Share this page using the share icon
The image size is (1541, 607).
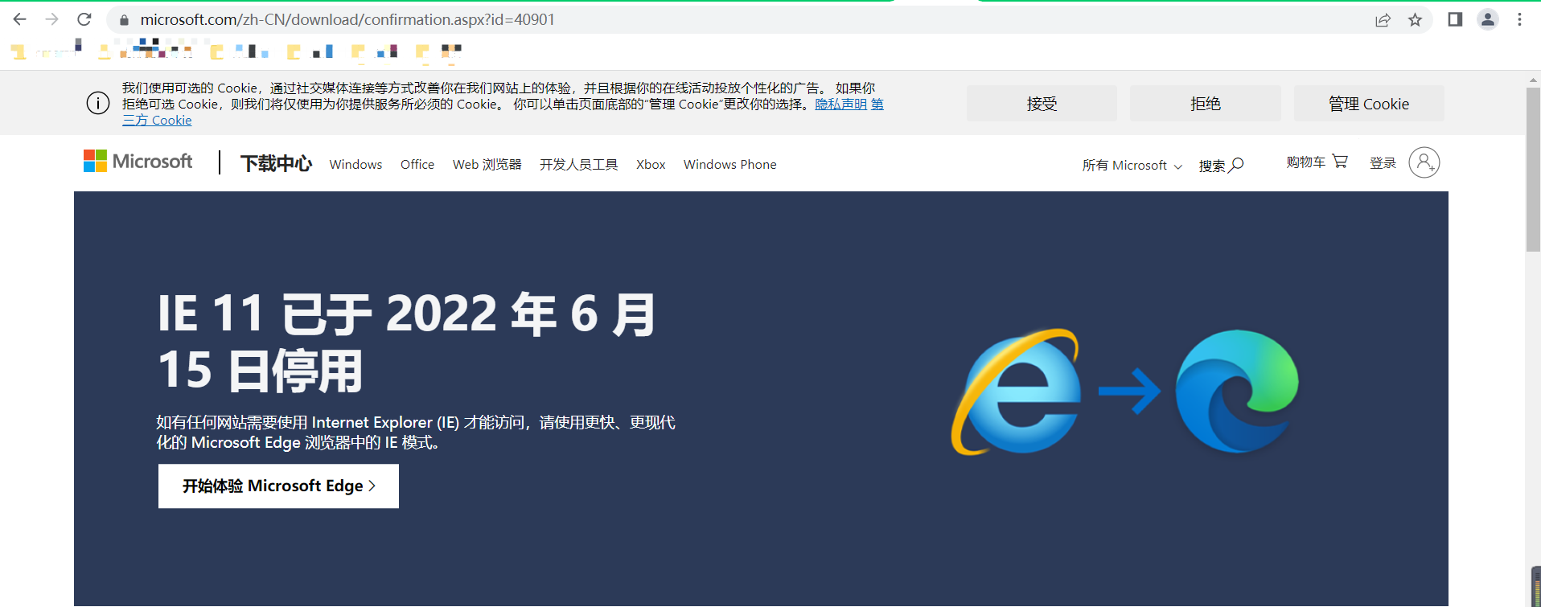[1383, 20]
